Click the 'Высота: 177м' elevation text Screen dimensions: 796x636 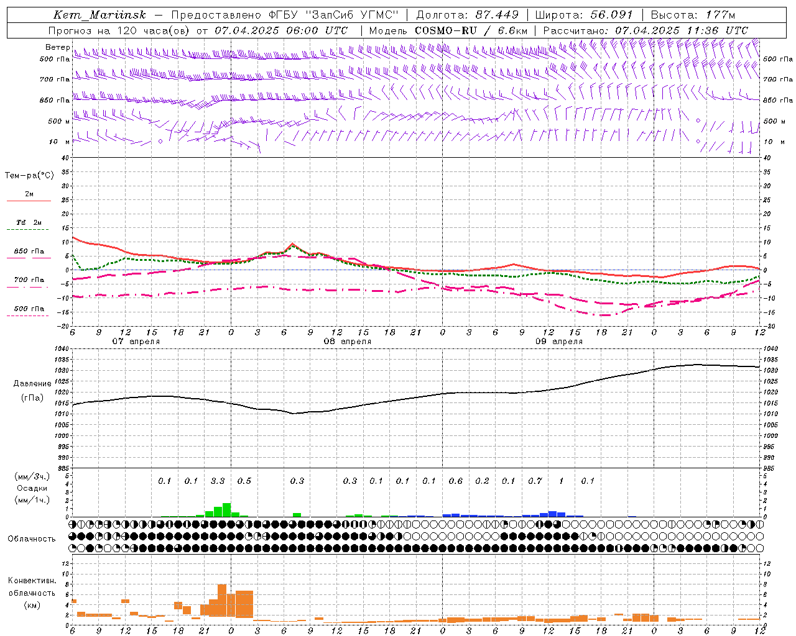click(x=693, y=15)
